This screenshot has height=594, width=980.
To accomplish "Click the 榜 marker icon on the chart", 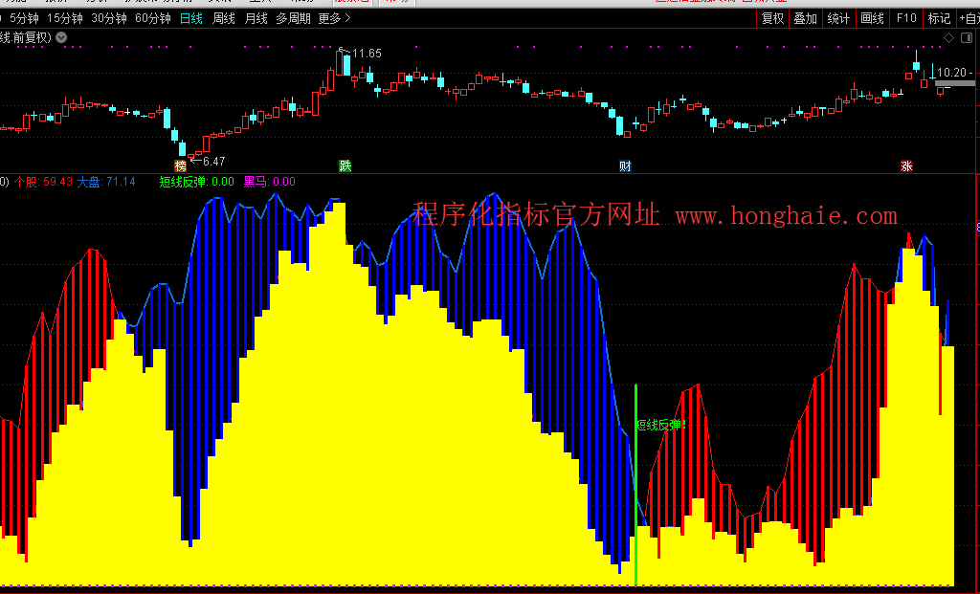I will [x=180, y=165].
